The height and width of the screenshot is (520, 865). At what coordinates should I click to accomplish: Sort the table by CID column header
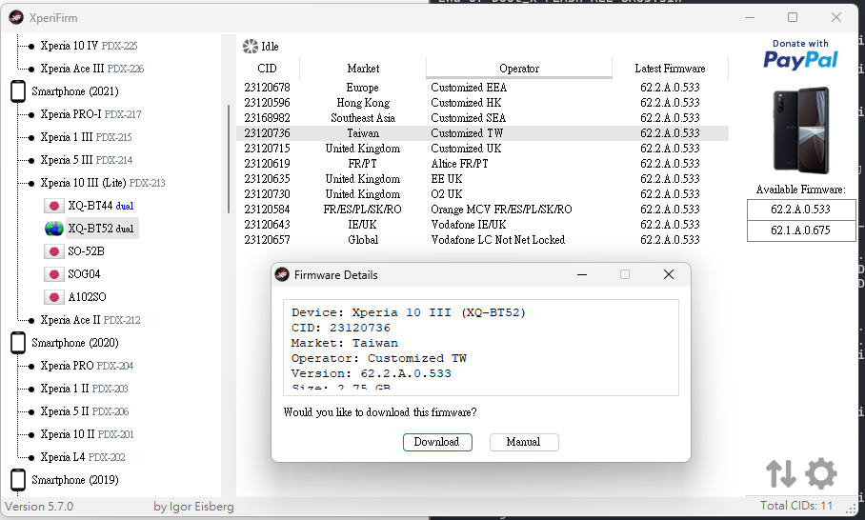pyautogui.click(x=267, y=69)
